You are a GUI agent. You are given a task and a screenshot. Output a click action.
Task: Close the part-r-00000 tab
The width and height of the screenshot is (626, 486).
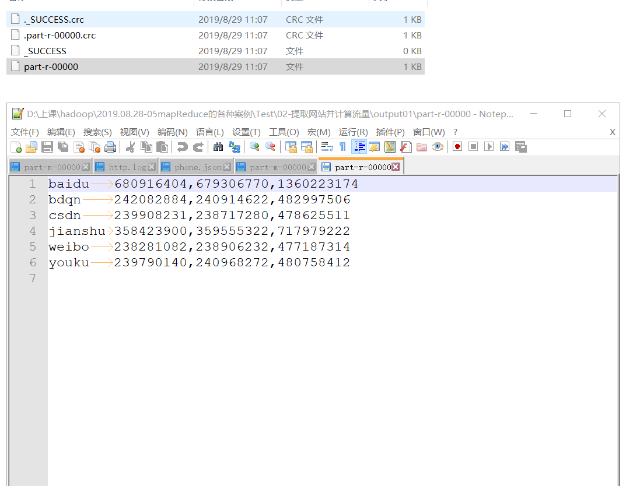coord(396,167)
